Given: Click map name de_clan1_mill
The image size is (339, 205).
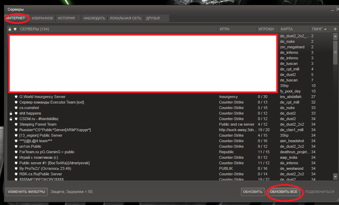Looking at the screenshot, I should coord(292,130).
